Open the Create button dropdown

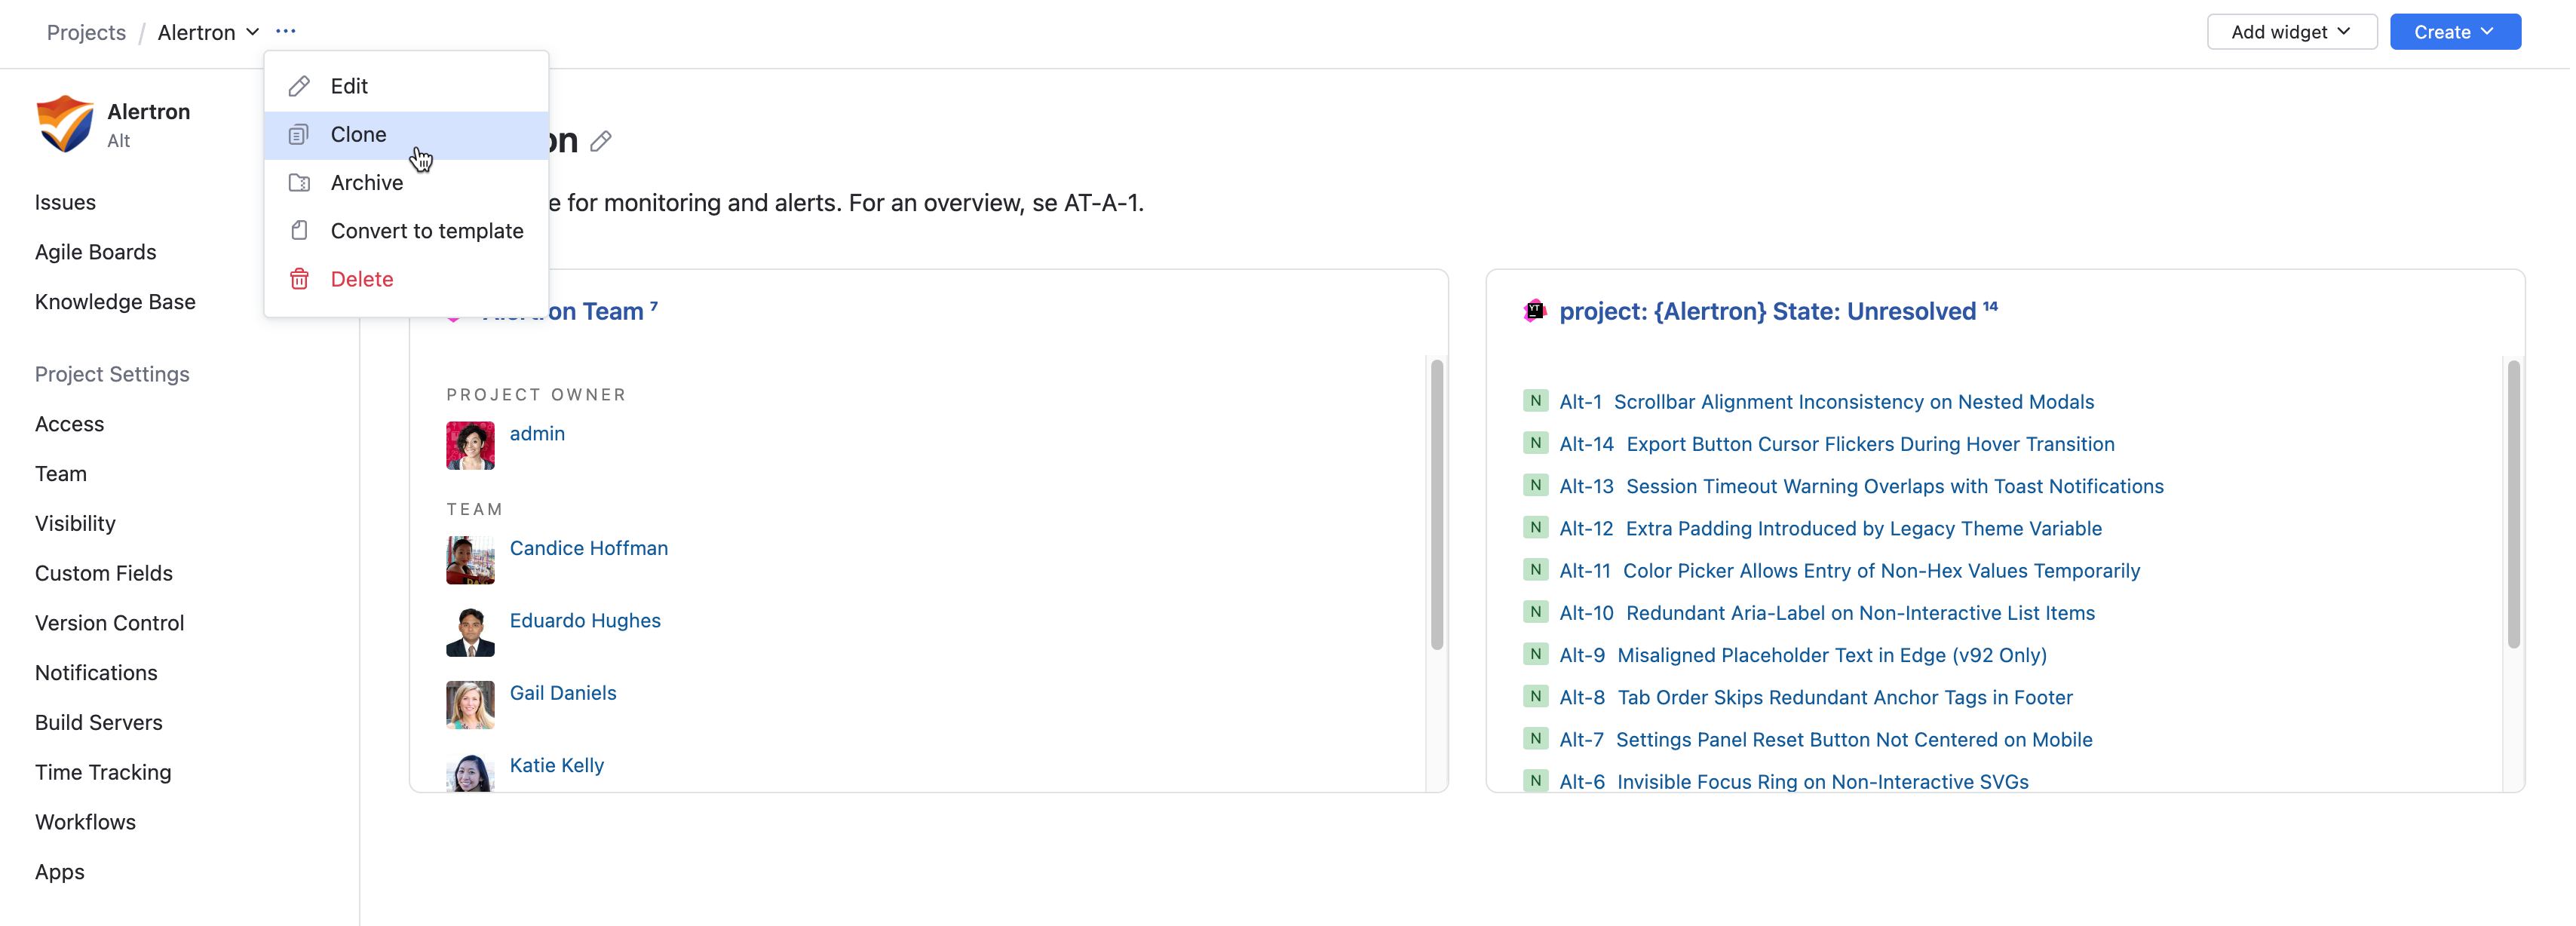(2454, 31)
